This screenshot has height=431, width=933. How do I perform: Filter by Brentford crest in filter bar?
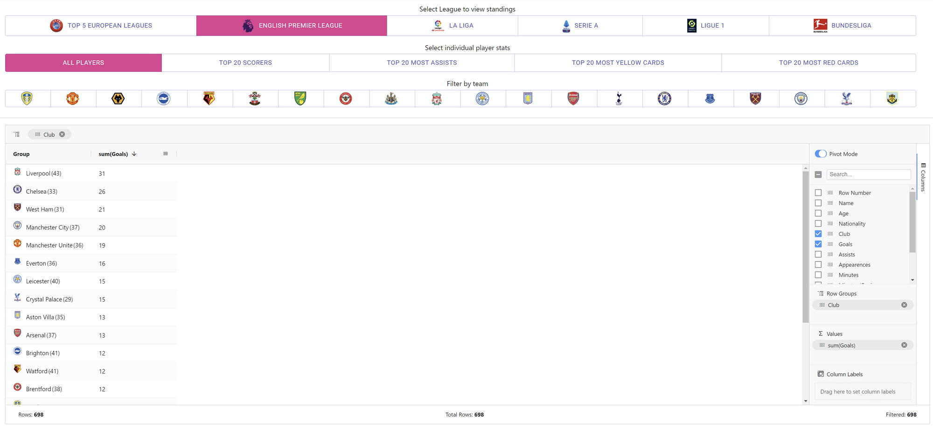(346, 98)
